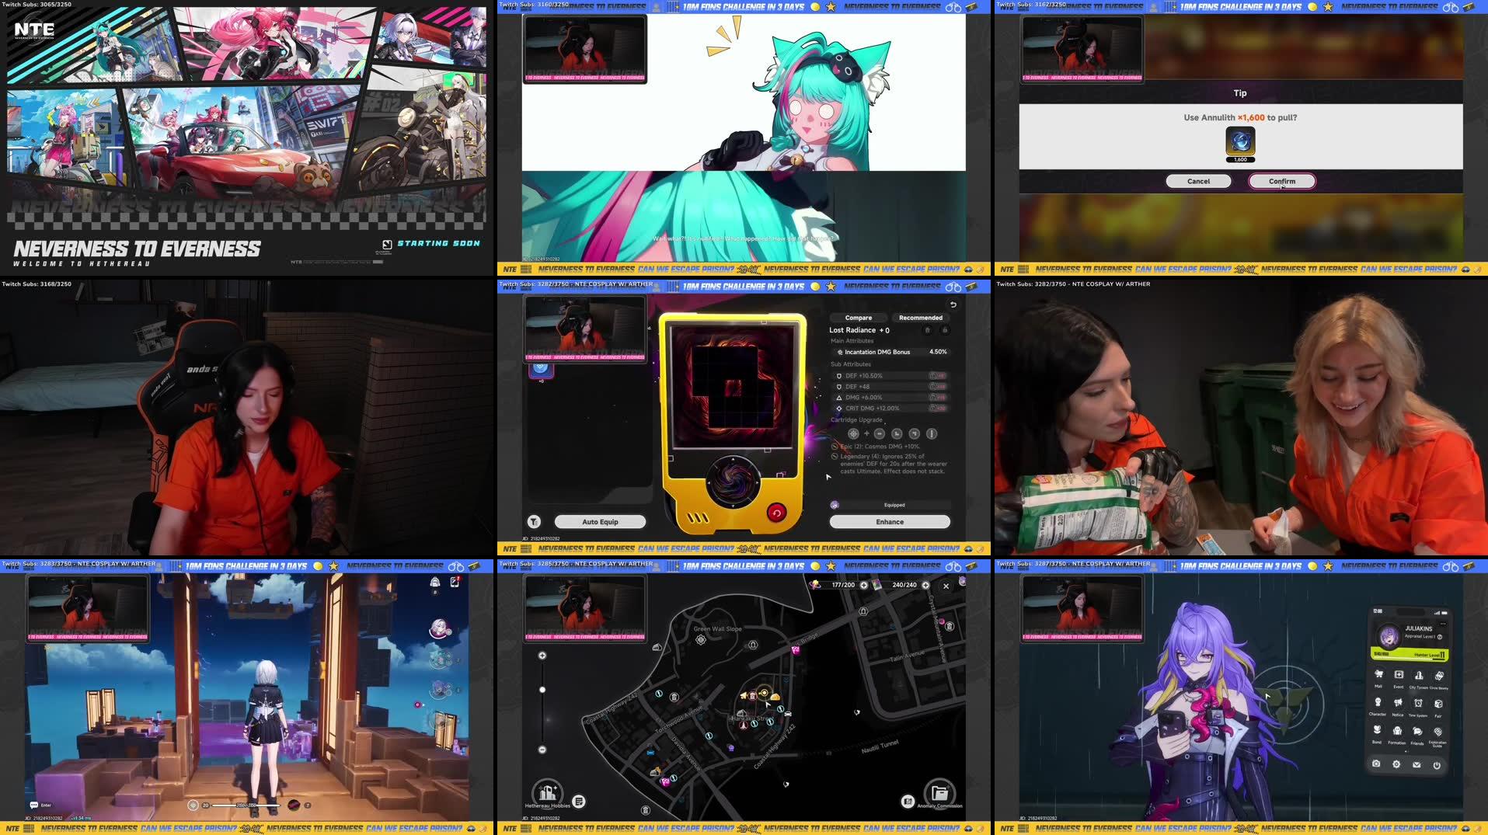Click the back arrow in cartridge screen
Screen dimensions: 1488x835
click(x=953, y=304)
